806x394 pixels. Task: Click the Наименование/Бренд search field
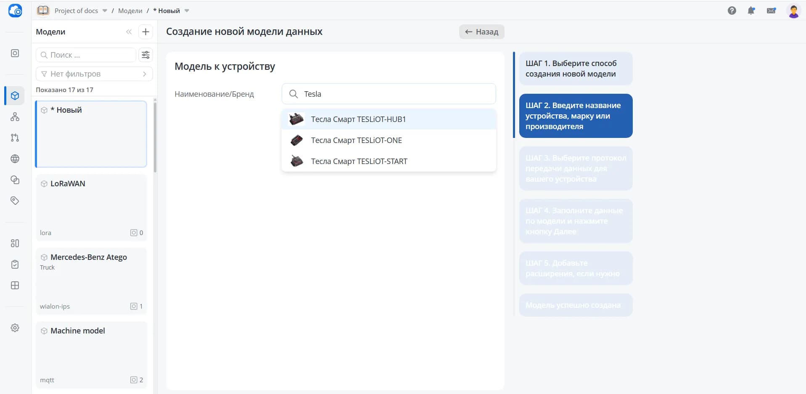389,94
